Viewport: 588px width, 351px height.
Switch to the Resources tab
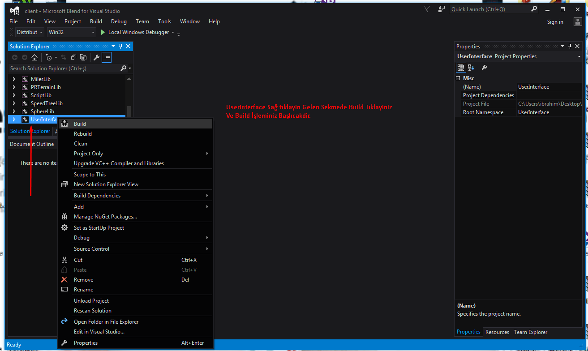tap(497, 332)
